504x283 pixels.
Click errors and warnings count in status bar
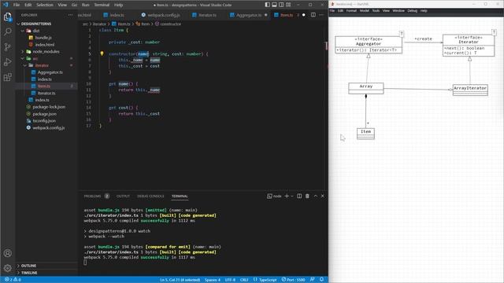[13, 280]
